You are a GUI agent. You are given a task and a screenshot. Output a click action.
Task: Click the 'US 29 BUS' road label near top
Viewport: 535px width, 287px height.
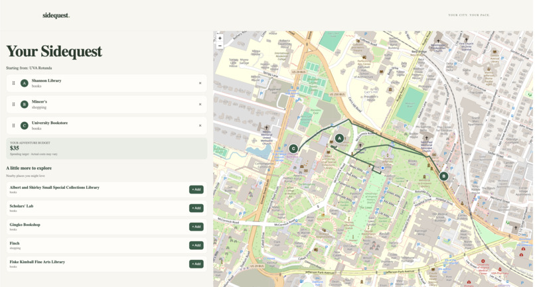coord(299,72)
